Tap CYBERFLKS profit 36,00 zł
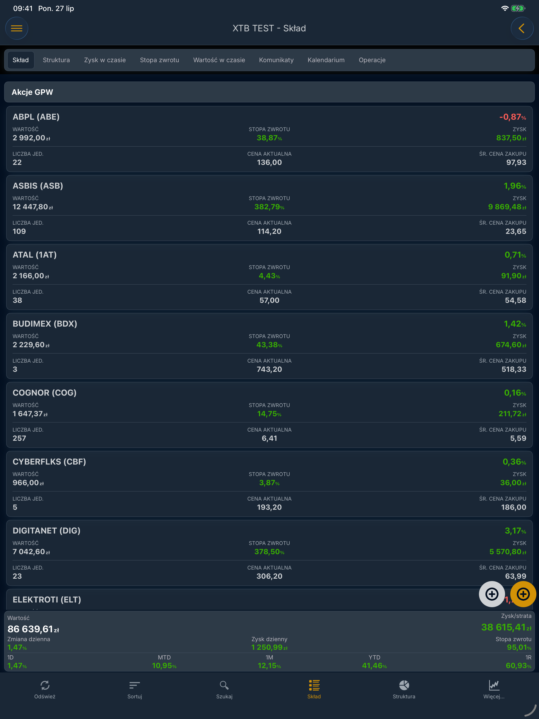This screenshot has height=719, width=539. tap(513, 483)
